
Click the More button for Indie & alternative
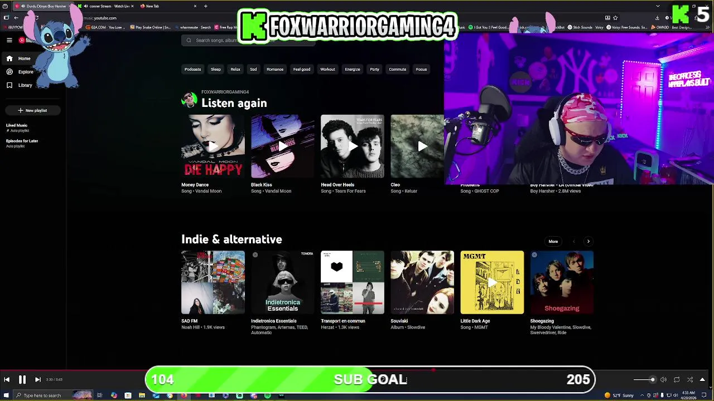(x=553, y=242)
